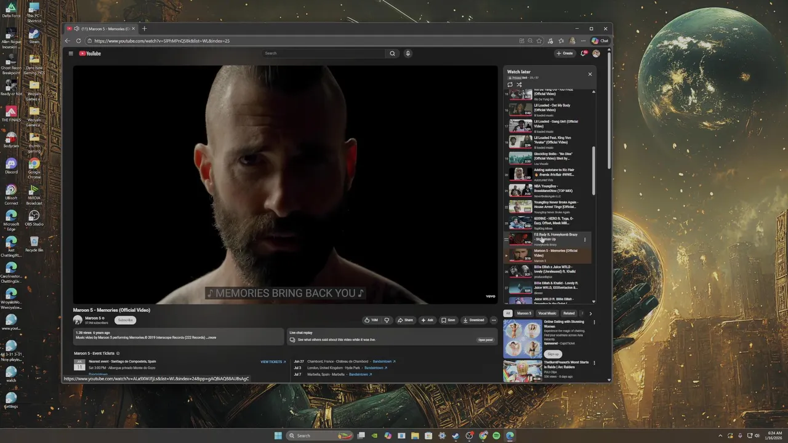Open Maroon 5 channel avatar
Image resolution: width=788 pixels, height=443 pixels.
coord(78,320)
